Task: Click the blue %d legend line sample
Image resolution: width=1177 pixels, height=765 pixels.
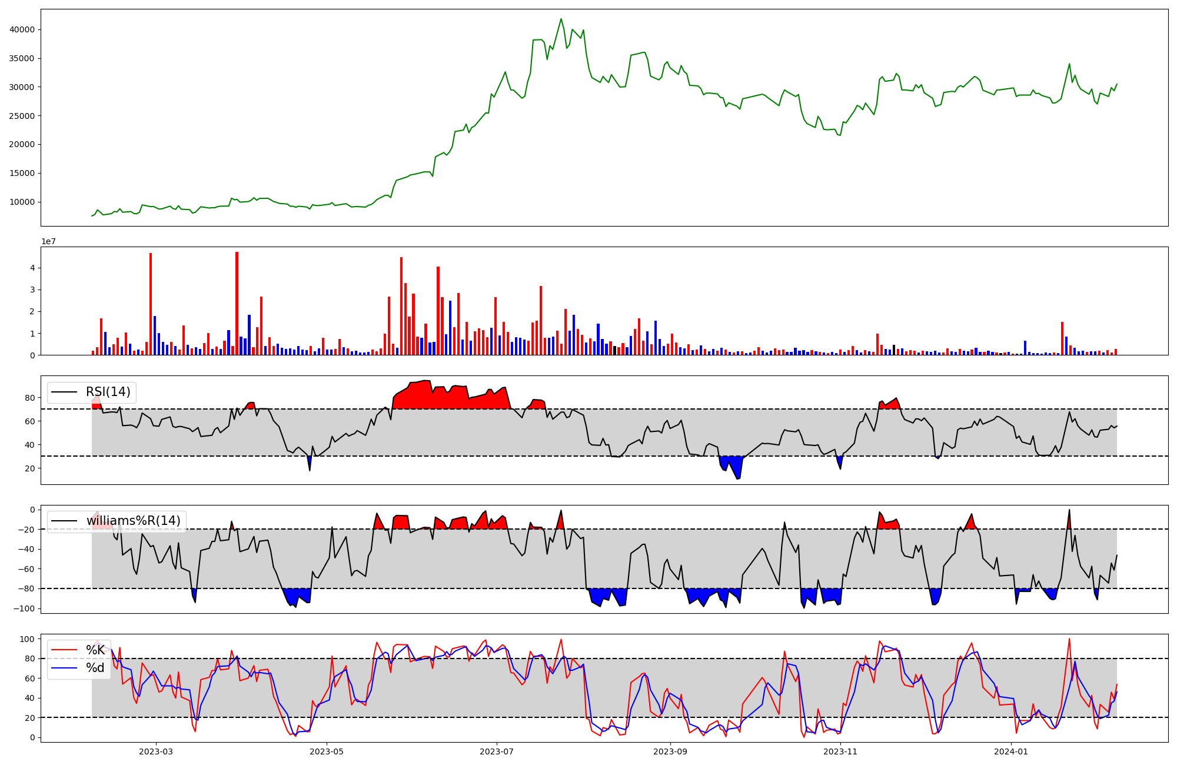Action: point(65,668)
